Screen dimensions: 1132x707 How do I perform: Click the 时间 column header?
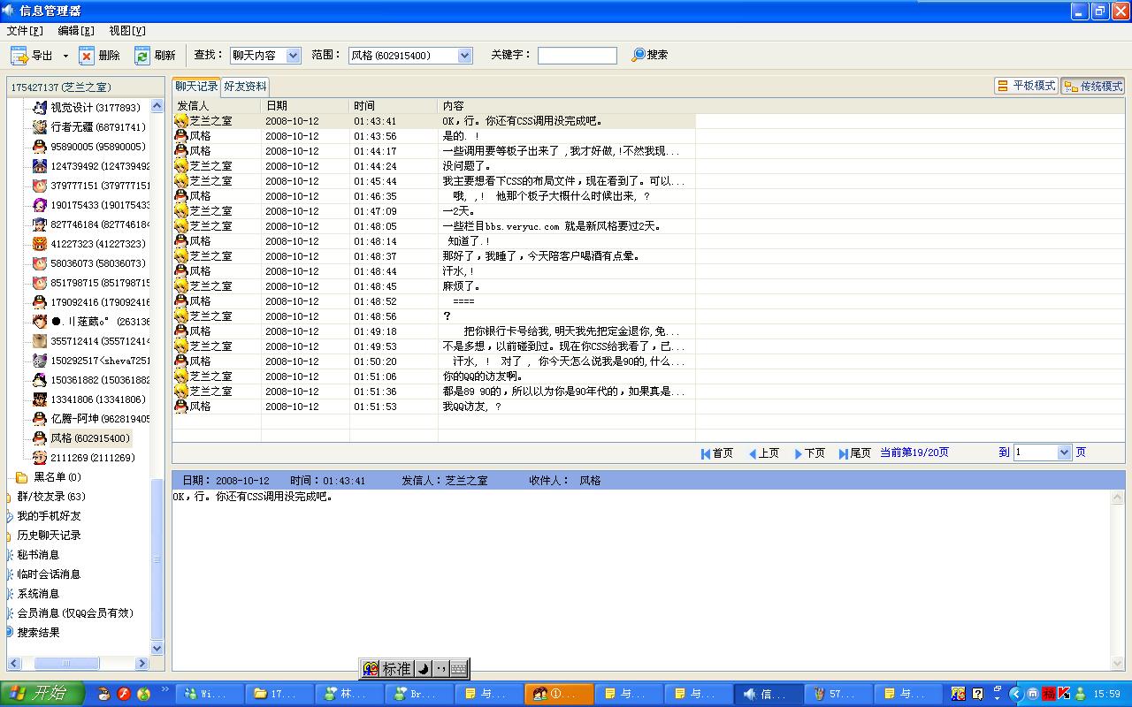click(394, 106)
